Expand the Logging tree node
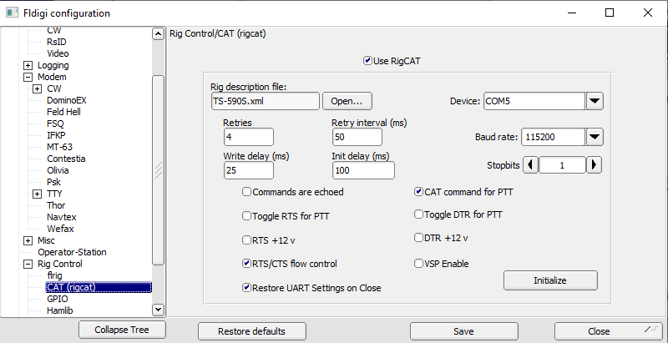This screenshot has height=343, width=668. coord(28,66)
